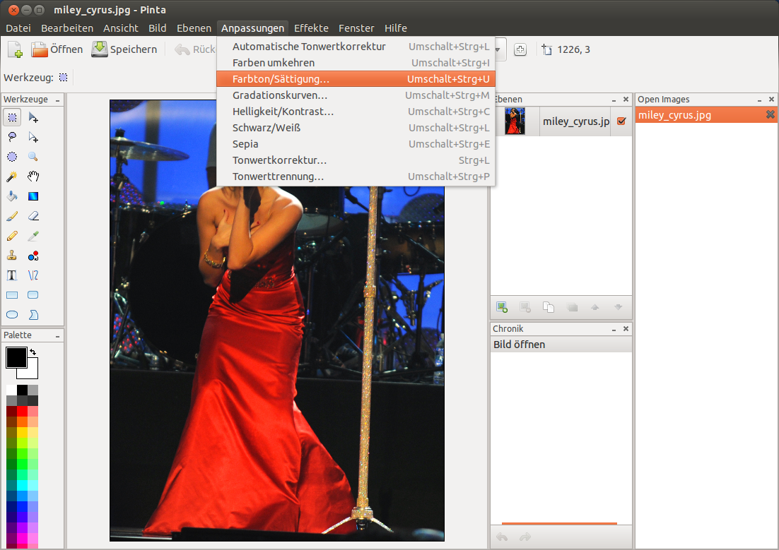
Task: Swap primary and secondary colors
Action: (33, 352)
